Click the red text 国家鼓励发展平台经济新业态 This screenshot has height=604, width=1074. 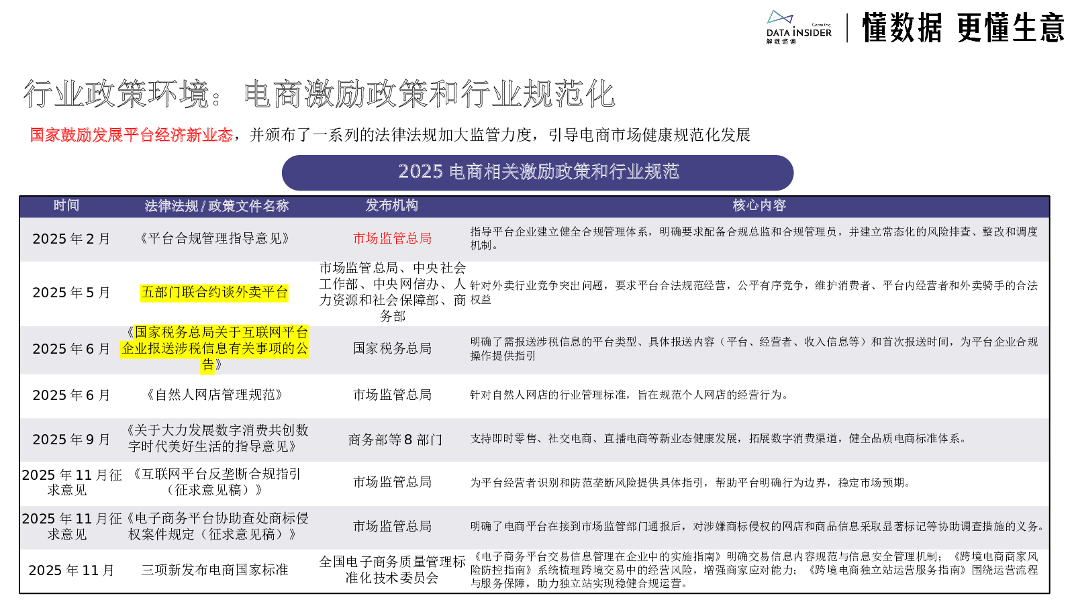[131, 135]
